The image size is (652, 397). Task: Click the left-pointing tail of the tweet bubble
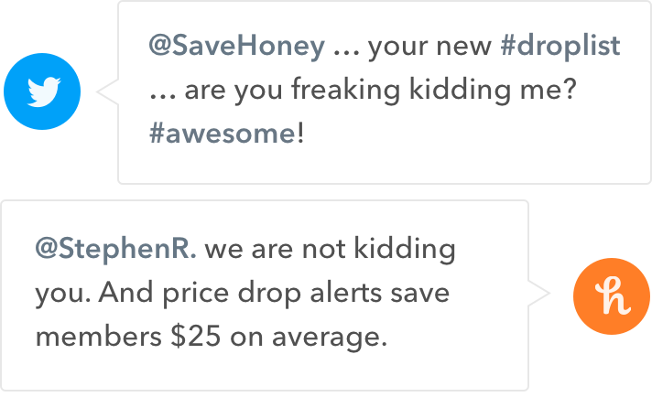(107, 91)
